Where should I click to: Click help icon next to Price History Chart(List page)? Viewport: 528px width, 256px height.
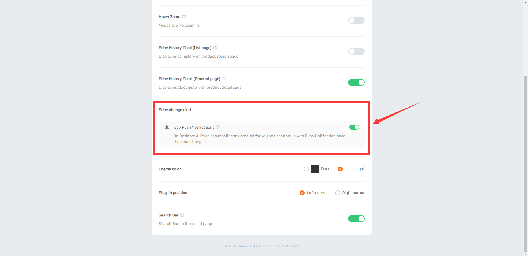click(215, 47)
